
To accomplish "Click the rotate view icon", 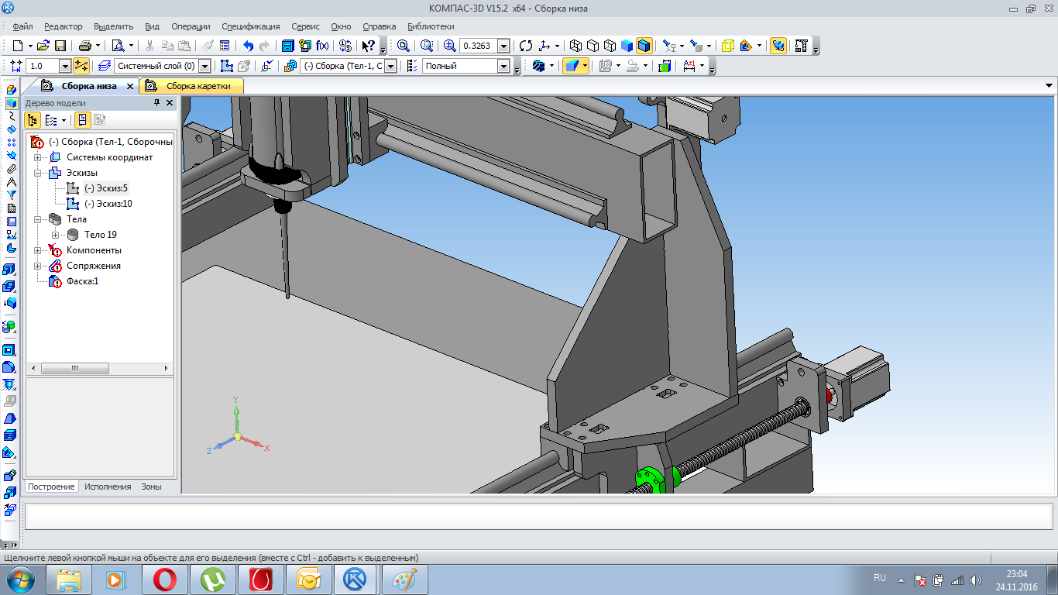I will click(x=526, y=46).
